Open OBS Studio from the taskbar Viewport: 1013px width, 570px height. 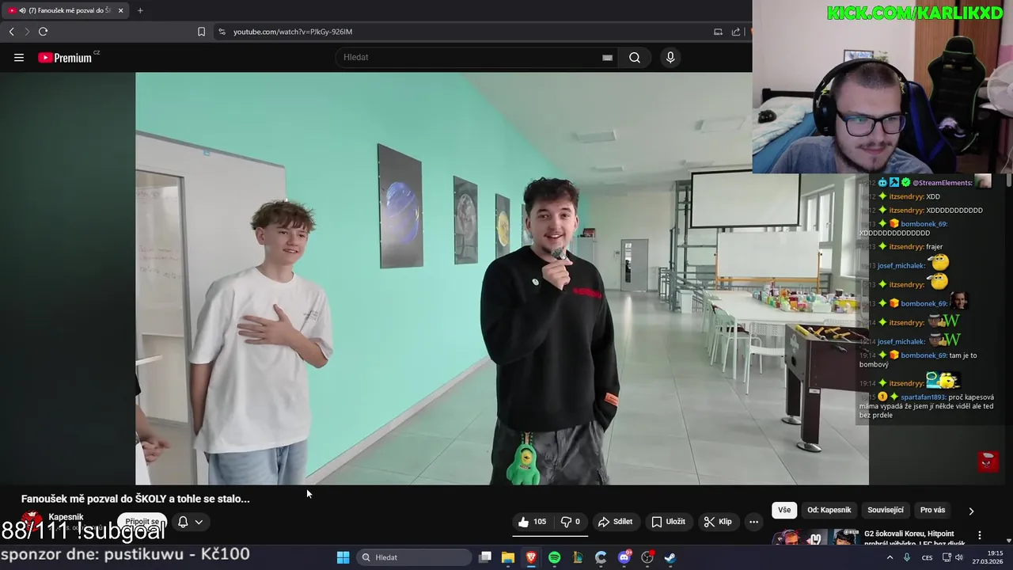coord(647,557)
